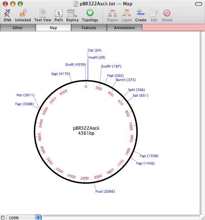Click the toolbar toggle pill button
This screenshot has width=205, height=220.
(x=199, y=4)
